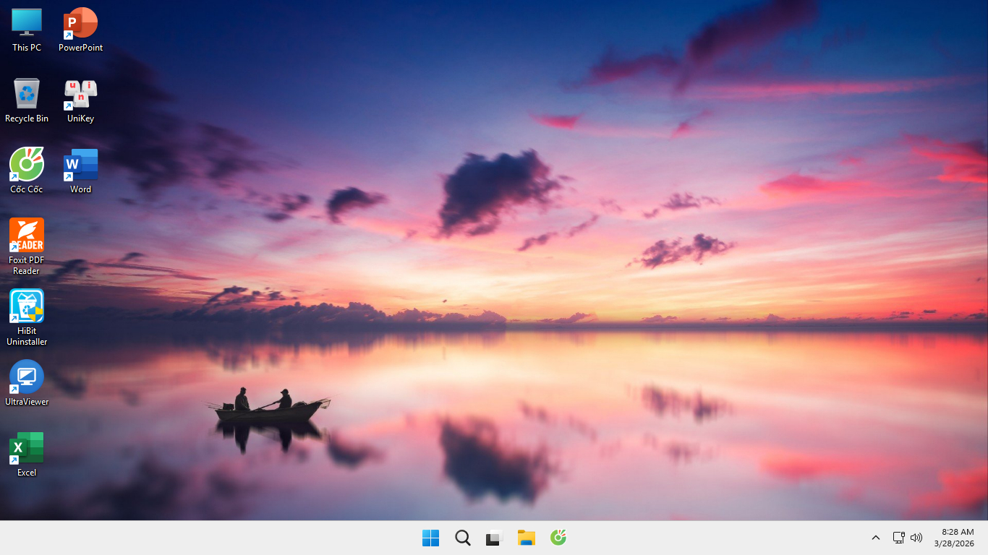Open the Windows Start menu

point(430,538)
